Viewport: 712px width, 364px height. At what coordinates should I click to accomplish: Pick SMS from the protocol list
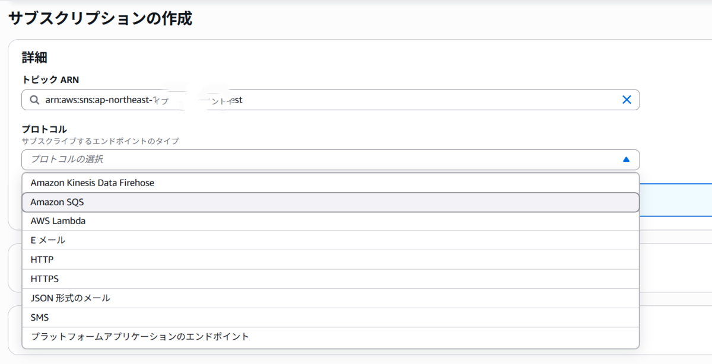330,317
